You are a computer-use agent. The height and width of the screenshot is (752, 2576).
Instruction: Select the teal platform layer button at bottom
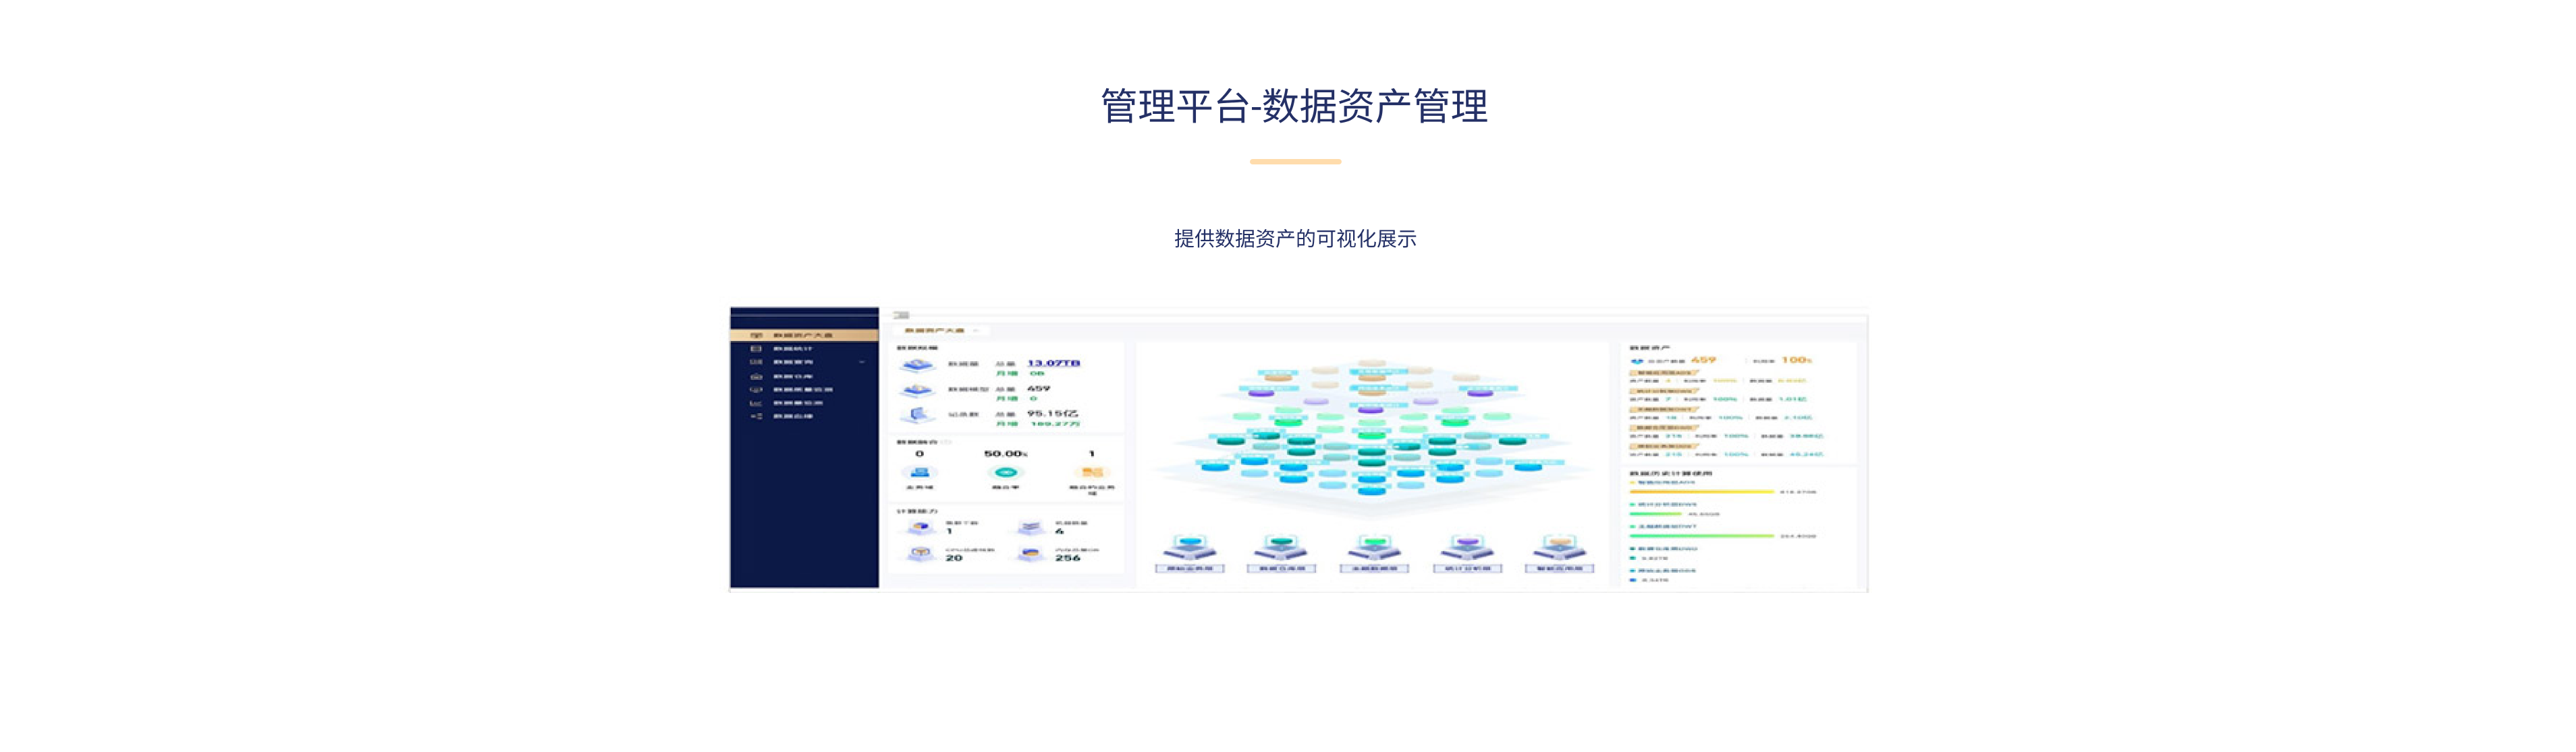tap(1281, 555)
